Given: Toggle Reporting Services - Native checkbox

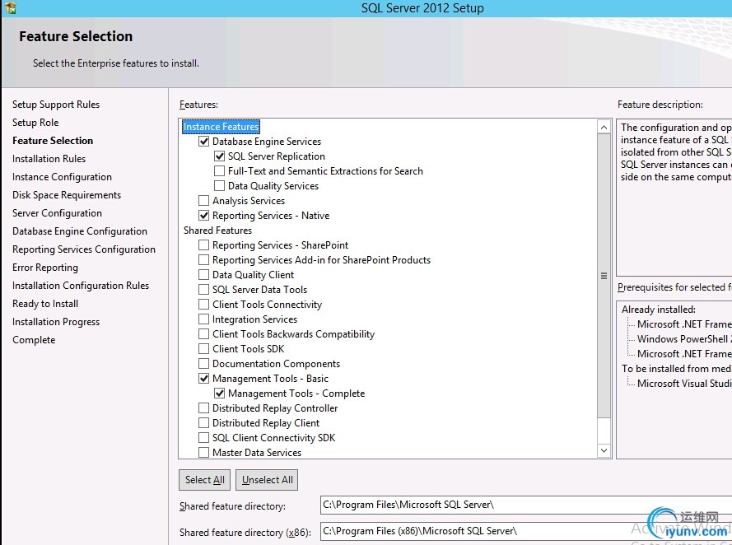Looking at the screenshot, I should (204, 216).
